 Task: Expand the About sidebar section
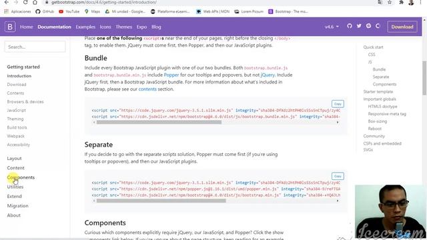pos(13,215)
